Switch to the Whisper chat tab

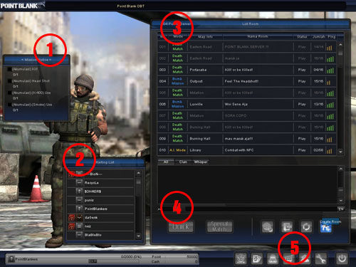201,162
